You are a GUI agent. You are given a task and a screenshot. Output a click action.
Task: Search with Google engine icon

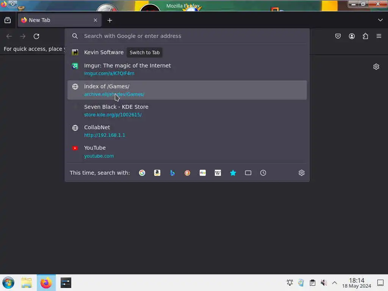[142, 173]
